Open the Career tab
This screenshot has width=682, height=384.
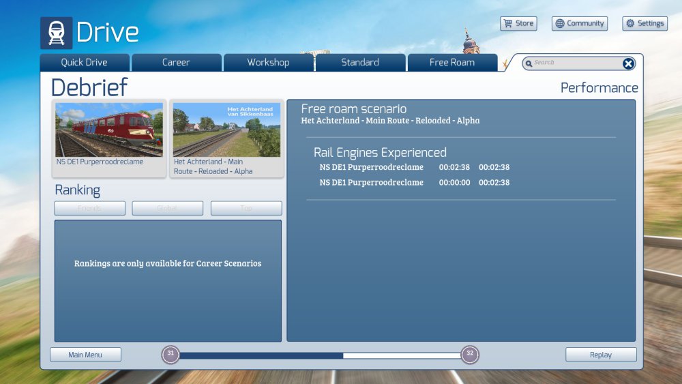(176, 62)
